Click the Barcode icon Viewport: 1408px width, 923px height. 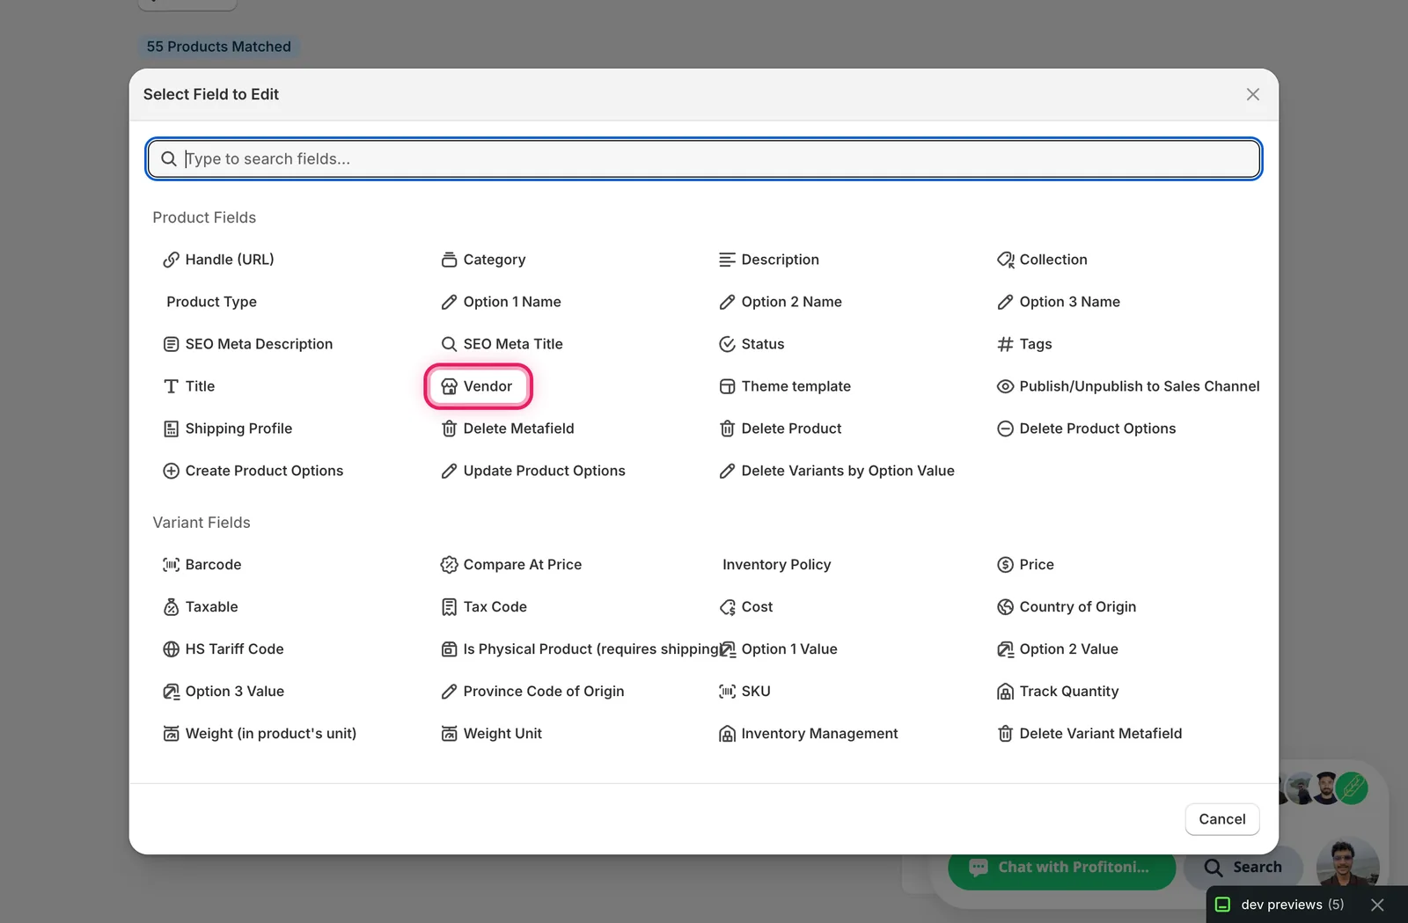click(x=171, y=565)
